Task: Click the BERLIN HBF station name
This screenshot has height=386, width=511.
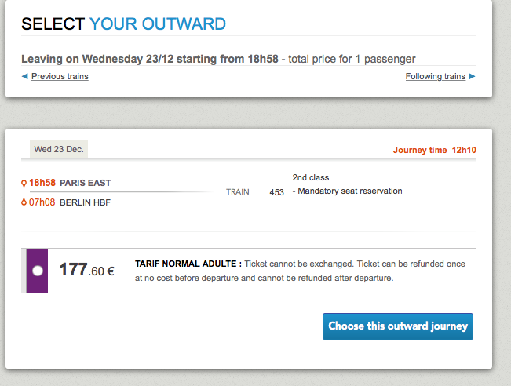Action: tap(86, 202)
